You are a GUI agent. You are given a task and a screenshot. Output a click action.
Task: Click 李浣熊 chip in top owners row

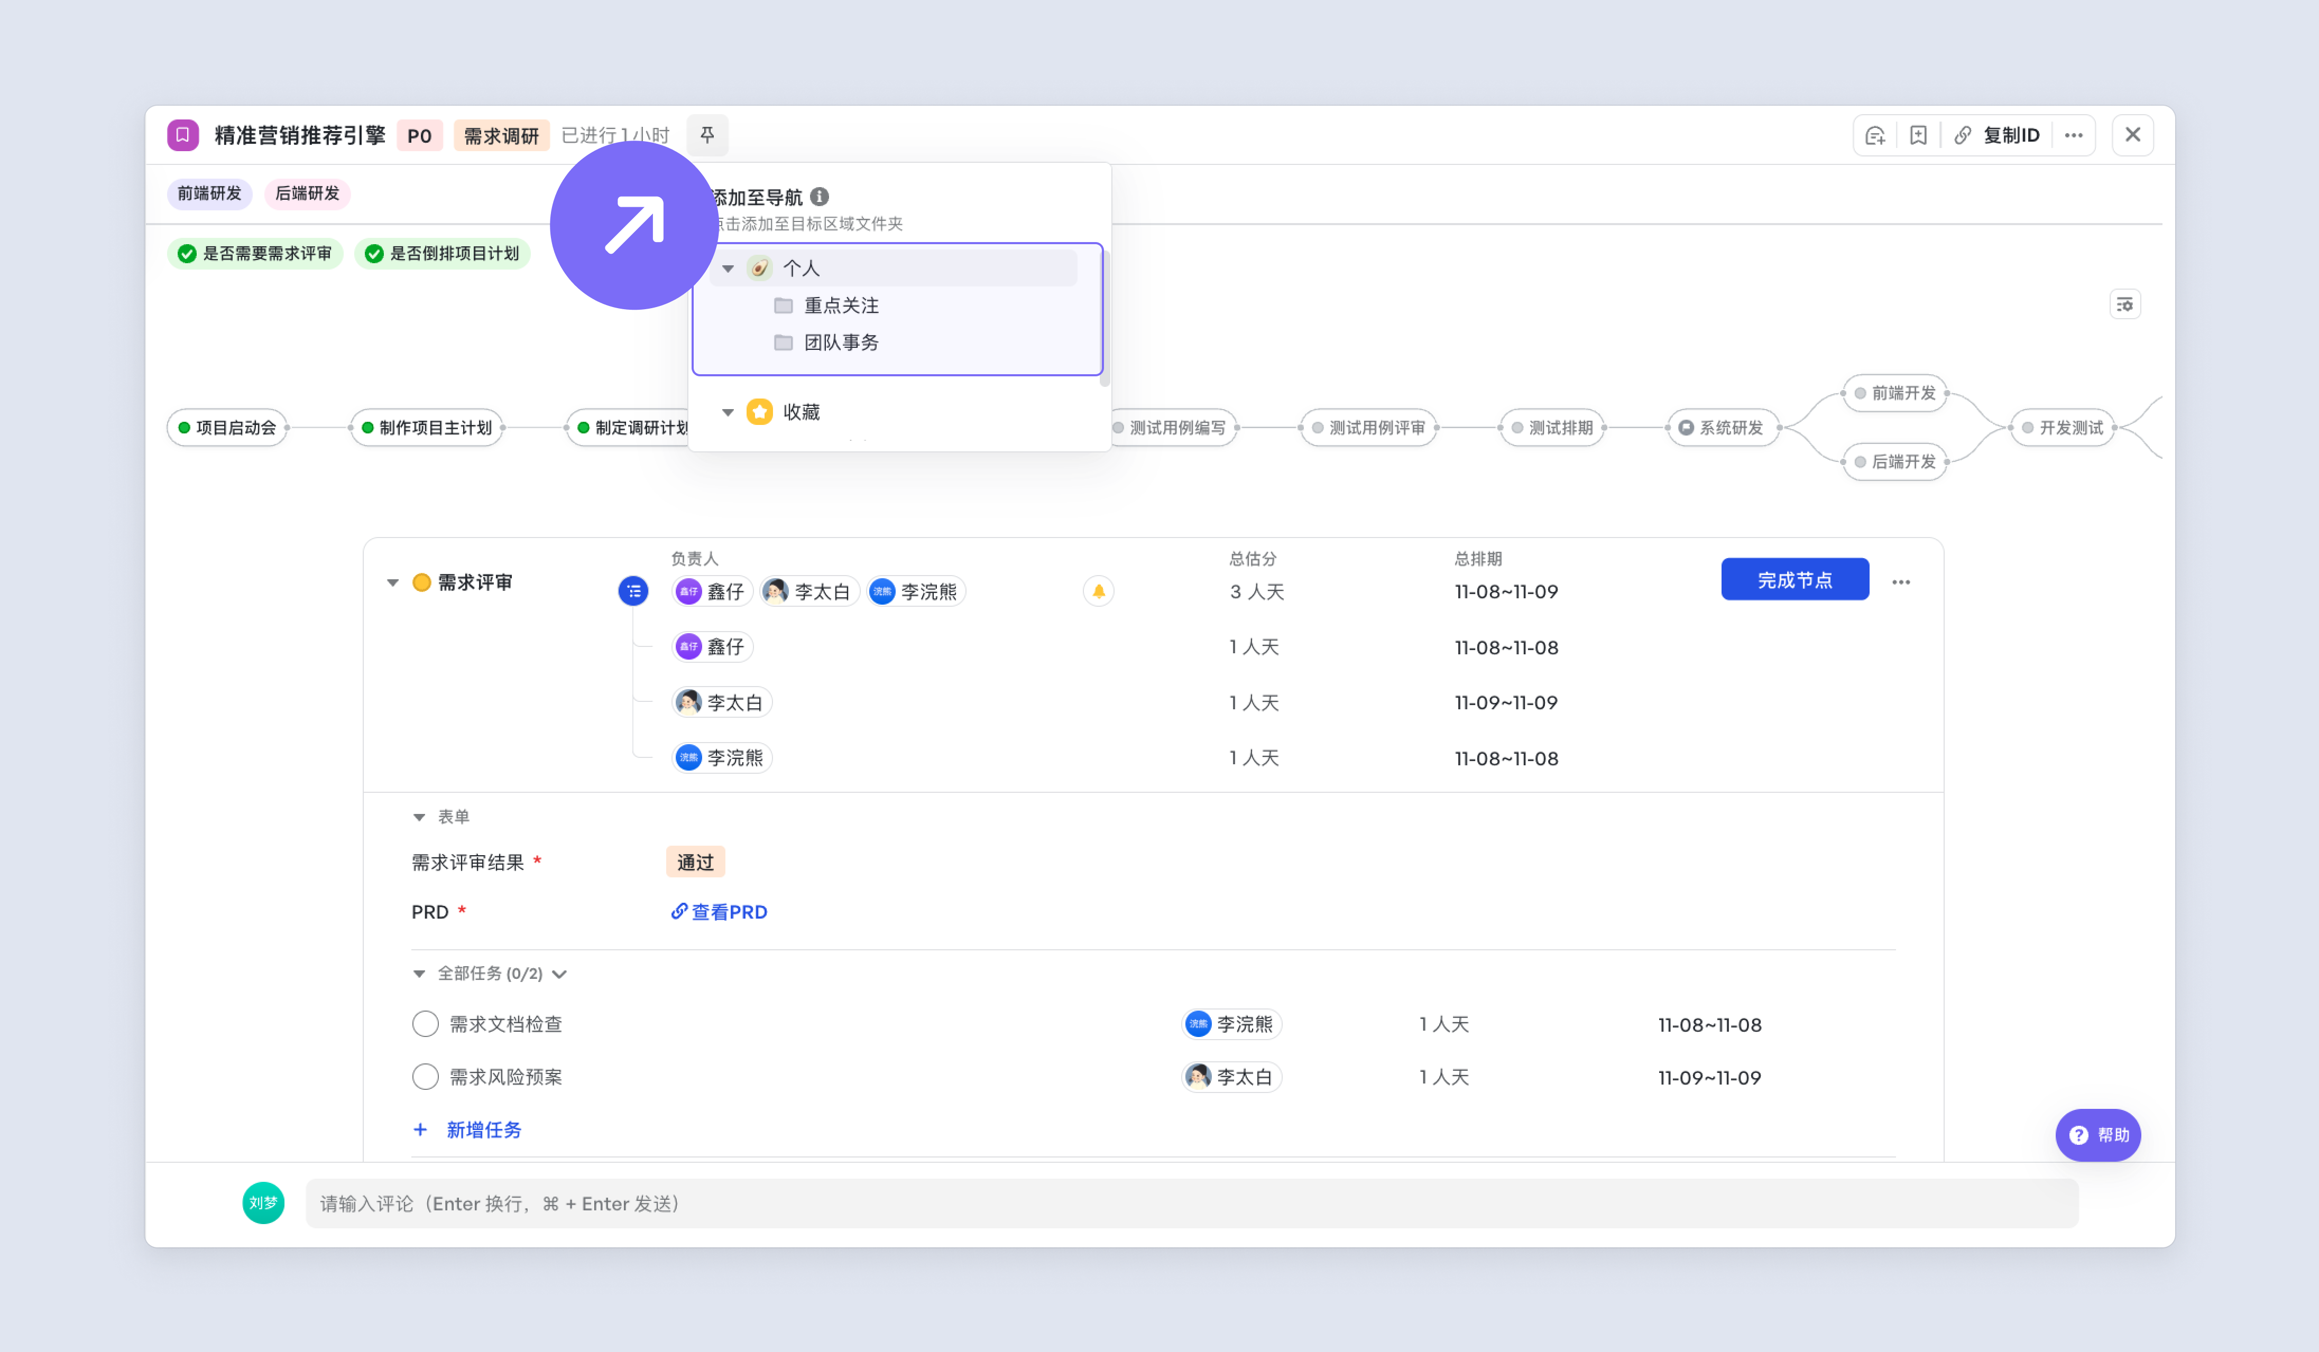coord(917,591)
